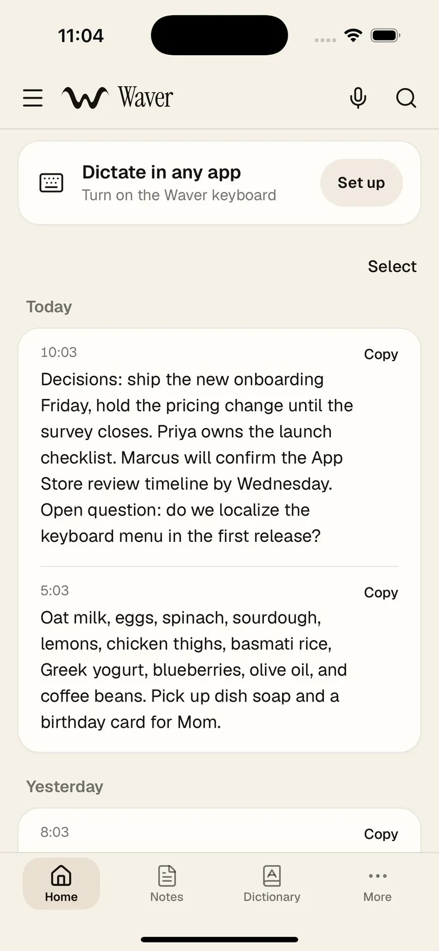Open search with the magnifier icon
The width and height of the screenshot is (439, 951).
(406, 98)
